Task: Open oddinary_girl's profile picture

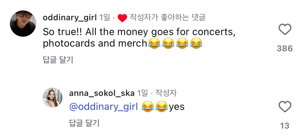Action: 23,24
